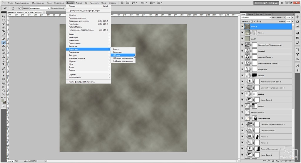Select the Dodge tool
Viewport: 301px width, 163px height.
pos(4,64)
